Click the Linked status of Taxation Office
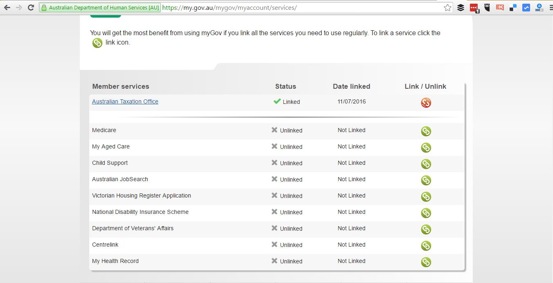Viewport: 553px width, 283px height. [287, 101]
